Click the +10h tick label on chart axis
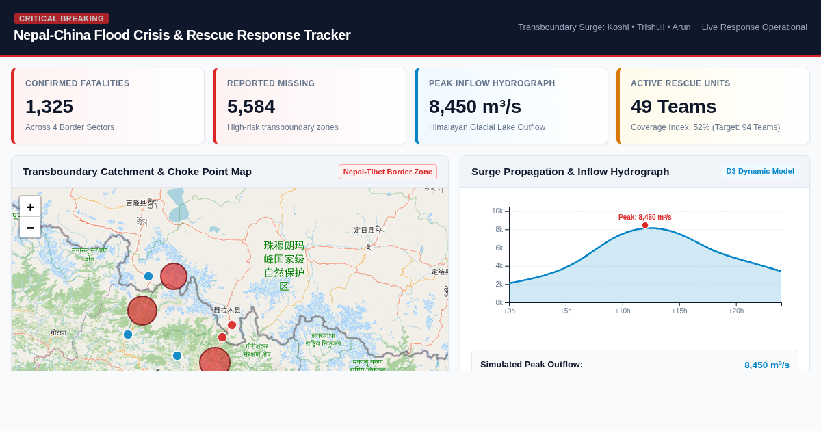Image resolution: width=821 pixels, height=431 pixels. pos(623,311)
